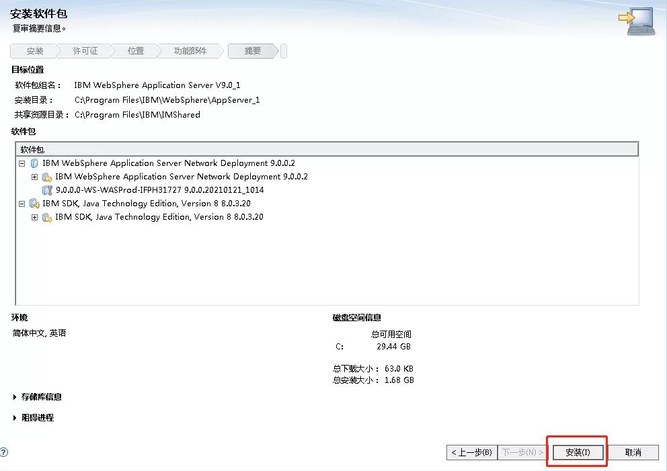The width and height of the screenshot is (667, 471).
Task: Click the 简体中文, 英语 environment text
Action: pyautogui.click(x=39, y=333)
